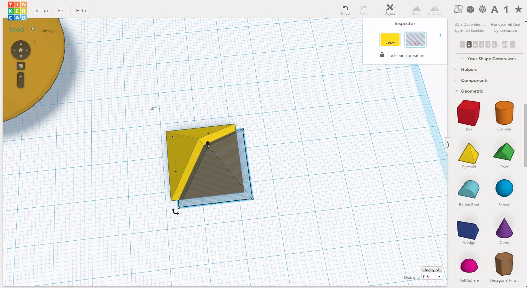The height and width of the screenshot is (288, 527).
Task: Select the purple Cone shape
Action: 504,228
